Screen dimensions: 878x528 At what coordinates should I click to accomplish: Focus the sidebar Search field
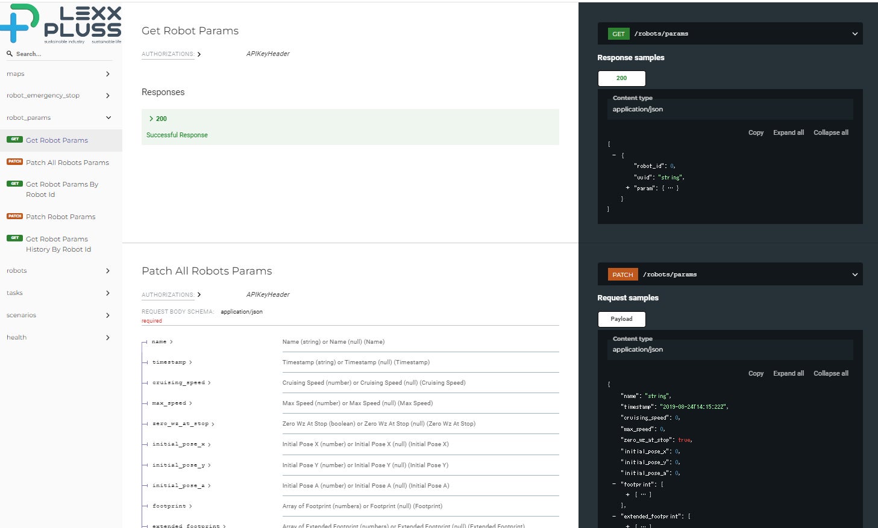(60, 54)
